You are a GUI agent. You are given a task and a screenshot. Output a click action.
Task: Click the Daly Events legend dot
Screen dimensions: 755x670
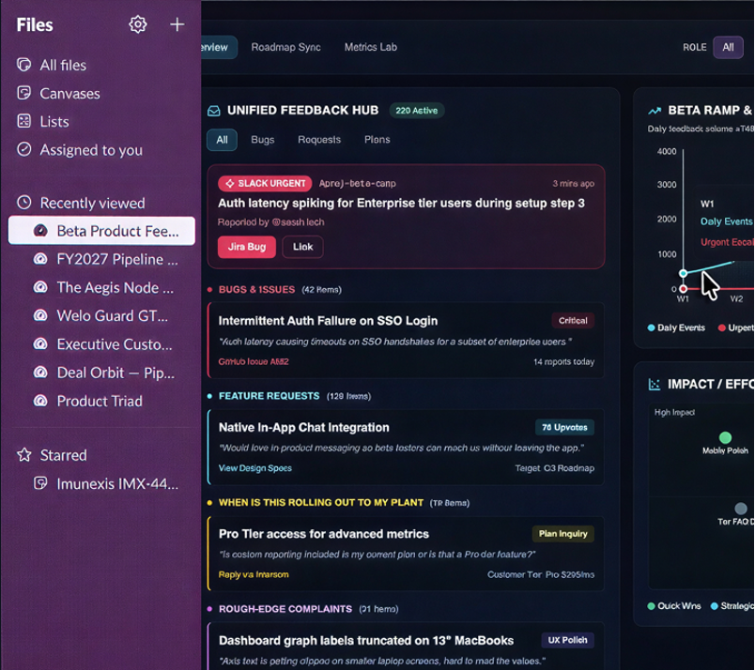coord(651,327)
